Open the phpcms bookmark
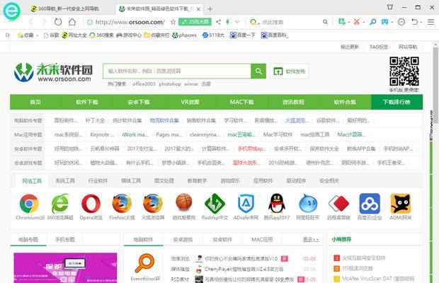The width and height of the screenshot is (439, 283). tap(184, 35)
